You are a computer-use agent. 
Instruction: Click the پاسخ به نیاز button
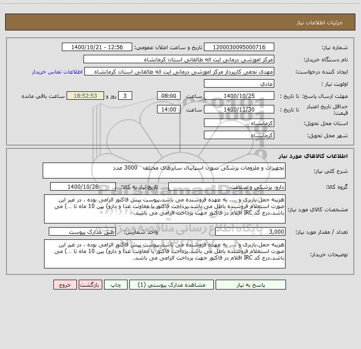click(250, 285)
